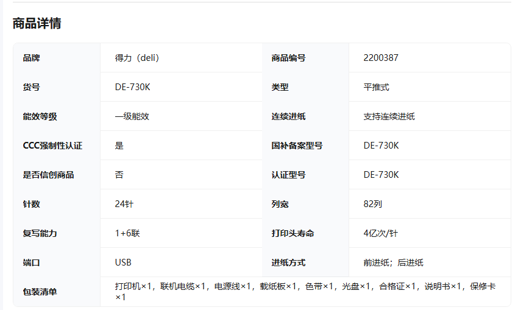The height and width of the screenshot is (310, 518).
Task: Click the packing list text starting 打印机×1
Action: (x=305, y=292)
